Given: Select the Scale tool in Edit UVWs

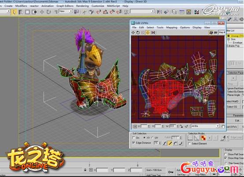Looking at the screenshot, I should (143, 33).
